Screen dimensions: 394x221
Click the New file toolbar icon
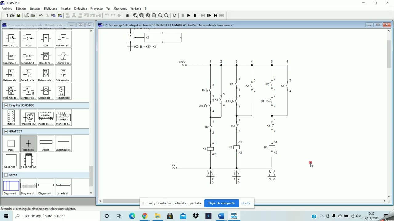6,15
